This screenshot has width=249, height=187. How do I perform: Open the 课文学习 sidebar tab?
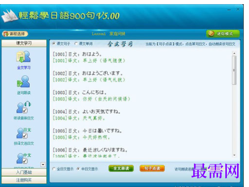24,43
